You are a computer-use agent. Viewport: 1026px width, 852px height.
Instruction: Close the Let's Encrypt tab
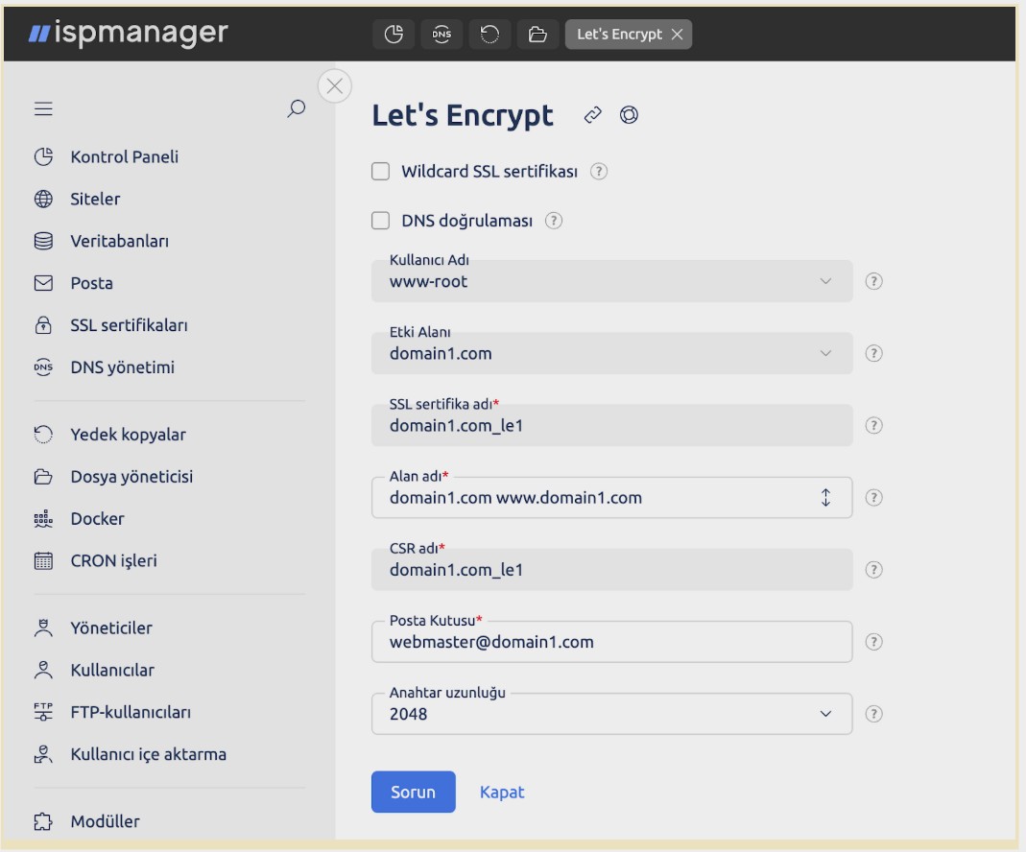click(678, 35)
